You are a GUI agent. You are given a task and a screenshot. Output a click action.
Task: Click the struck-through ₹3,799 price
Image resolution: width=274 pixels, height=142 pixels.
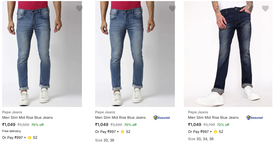pyautogui.click(x=209, y=125)
